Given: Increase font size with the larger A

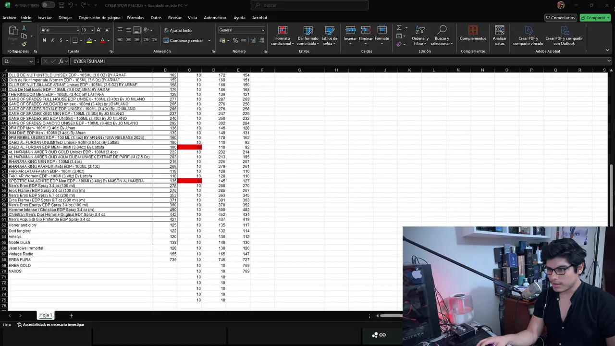Looking at the screenshot, I should (x=98, y=30).
